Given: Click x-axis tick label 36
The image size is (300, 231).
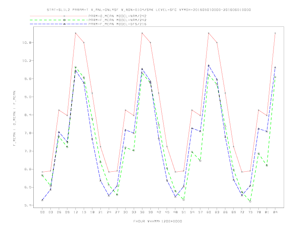Looking at the screenshot, I should tap(142, 212).
